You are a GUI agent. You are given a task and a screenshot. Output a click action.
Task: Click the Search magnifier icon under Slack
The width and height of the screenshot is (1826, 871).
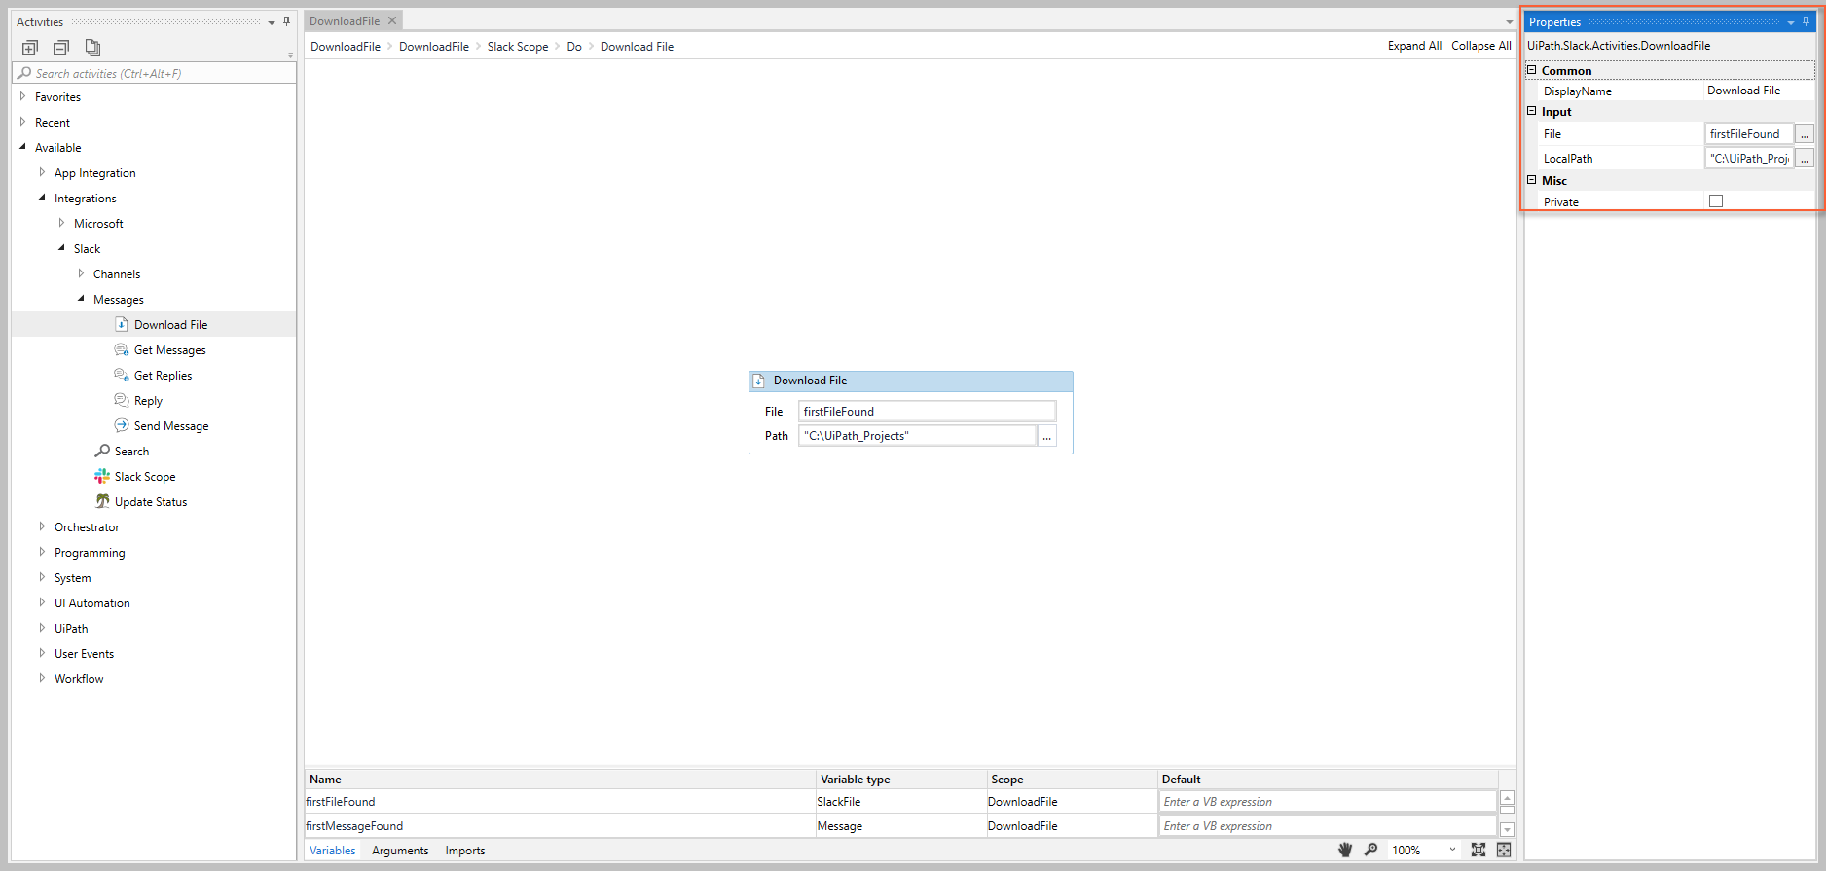pyautogui.click(x=102, y=451)
